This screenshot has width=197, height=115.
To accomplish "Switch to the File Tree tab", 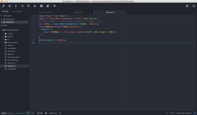I will click(x=5, y=12).
